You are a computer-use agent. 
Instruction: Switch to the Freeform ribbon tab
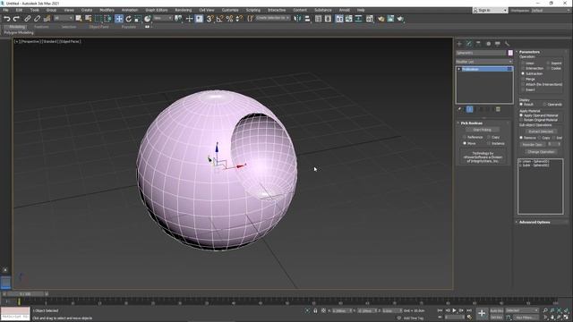coord(41,27)
